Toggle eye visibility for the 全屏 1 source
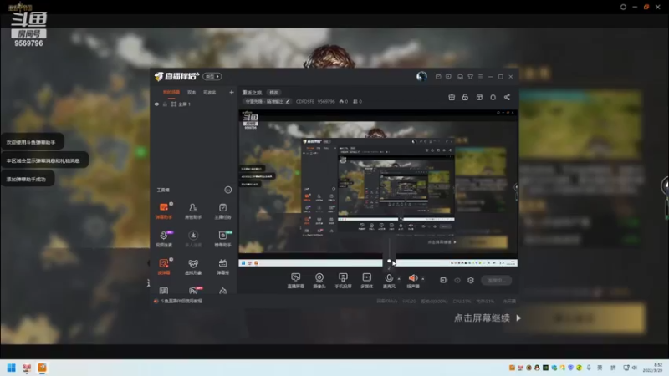The image size is (669, 376). [156, 104]
